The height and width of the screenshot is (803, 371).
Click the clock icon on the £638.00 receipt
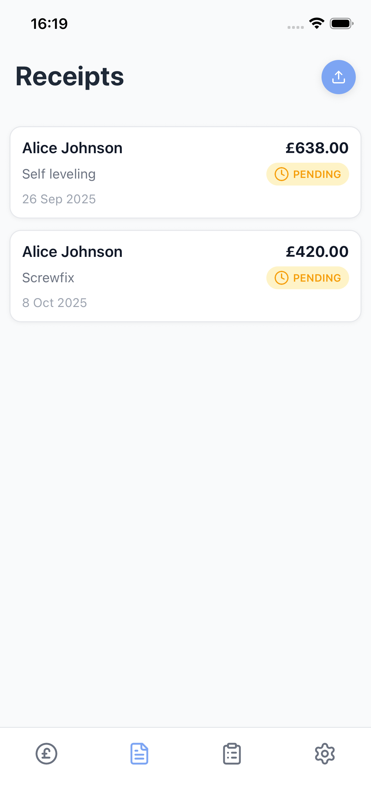pos(281,174)
